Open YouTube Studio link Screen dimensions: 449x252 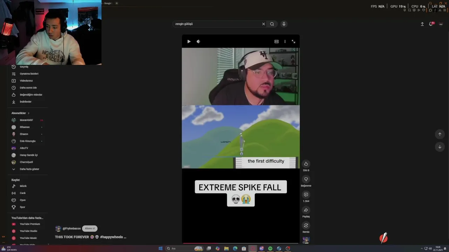click(x=28, y=231)
